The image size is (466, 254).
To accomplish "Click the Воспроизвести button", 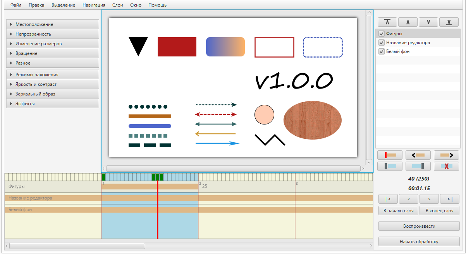I will pyautogui.click(x=419, y=226).
